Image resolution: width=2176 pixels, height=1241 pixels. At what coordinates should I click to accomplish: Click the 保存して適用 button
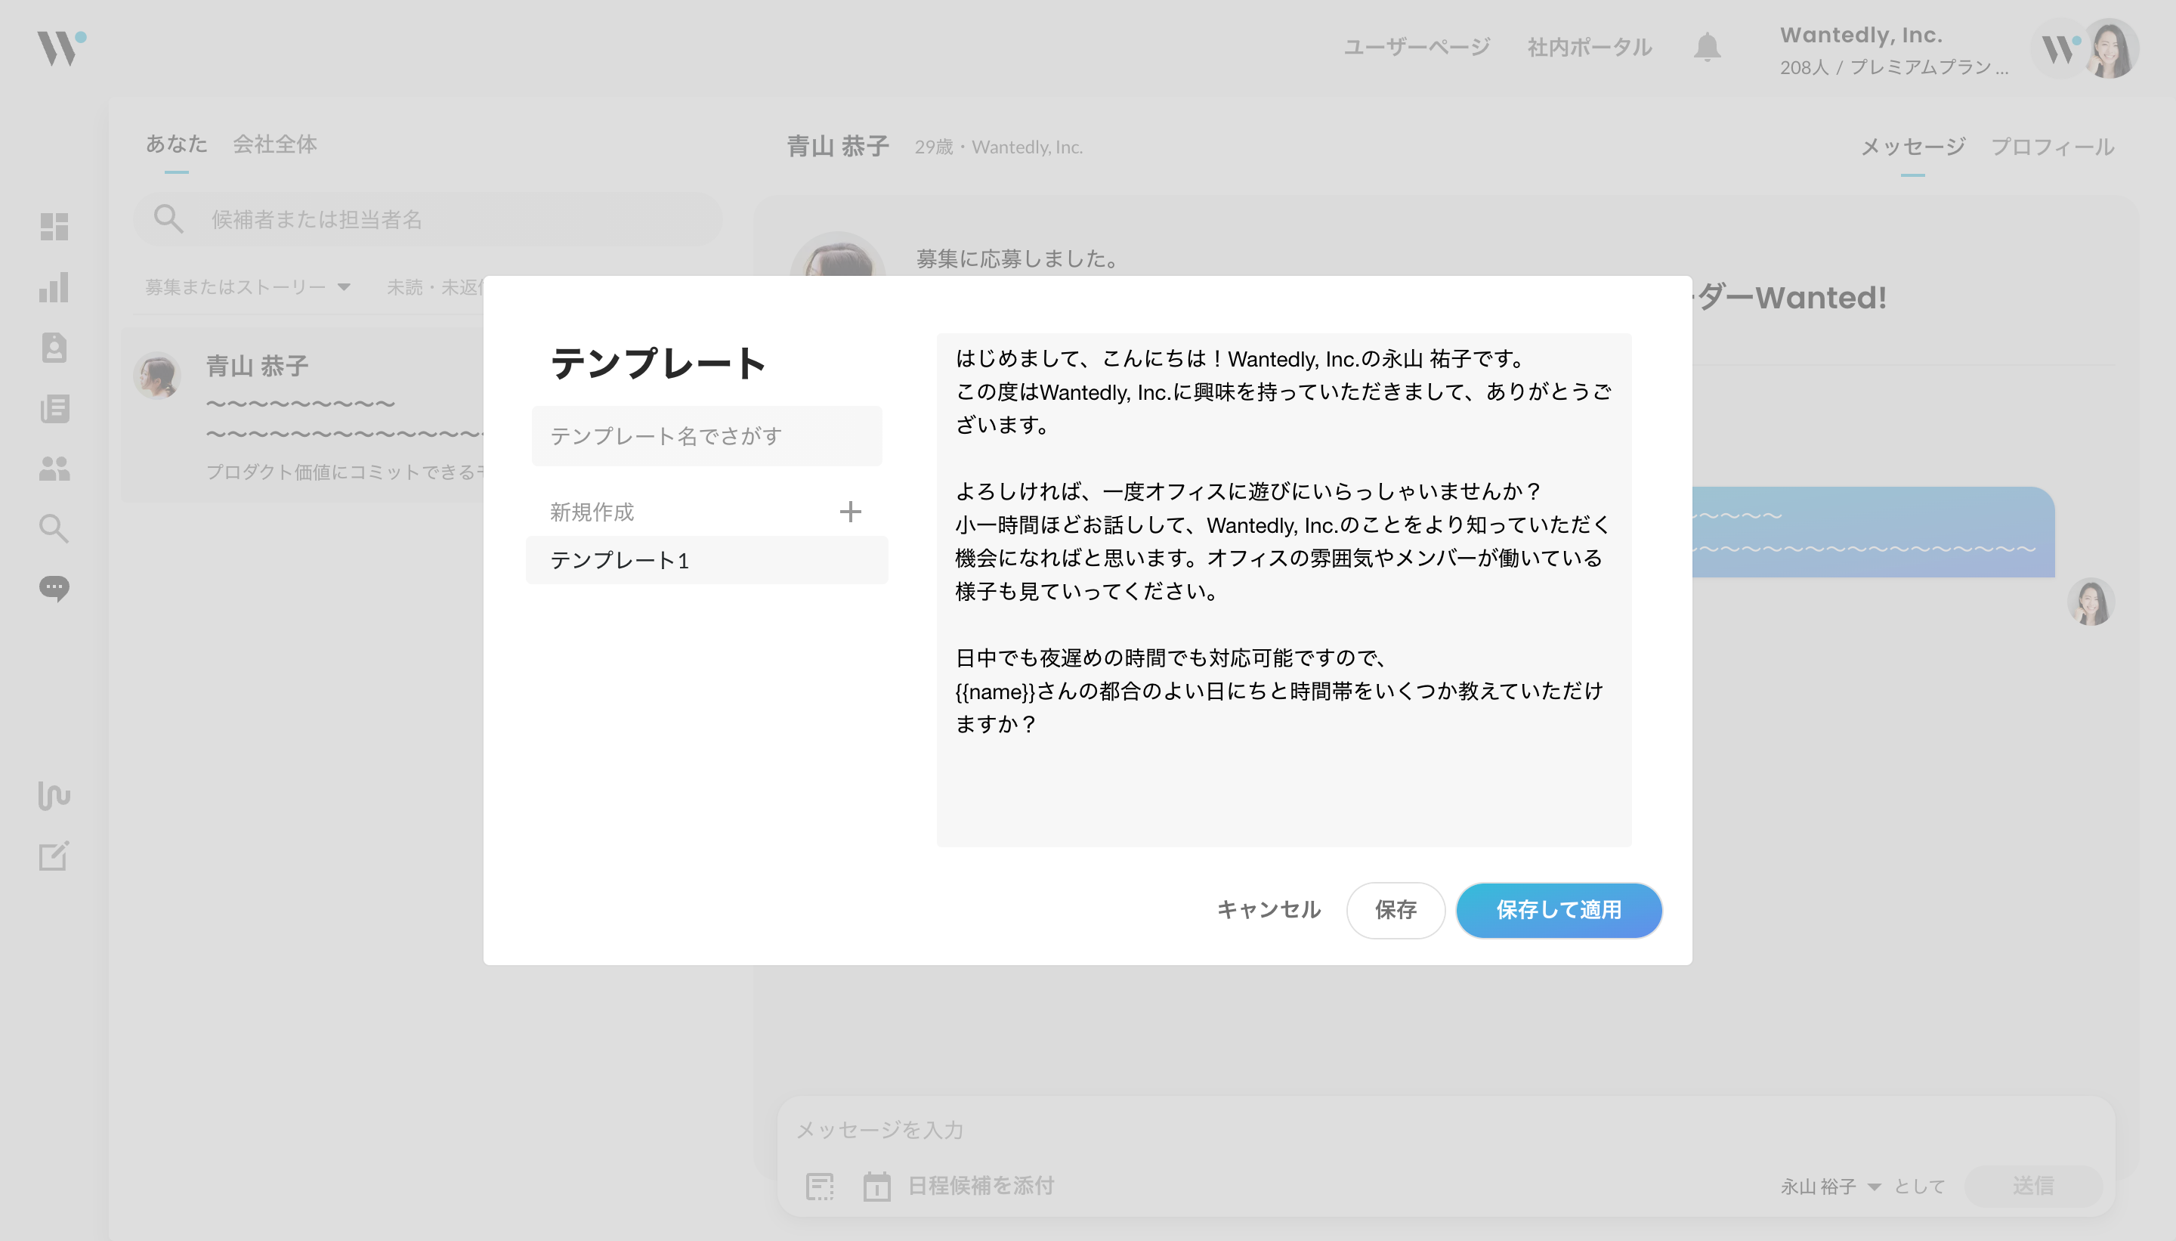tap(1558, 909)
